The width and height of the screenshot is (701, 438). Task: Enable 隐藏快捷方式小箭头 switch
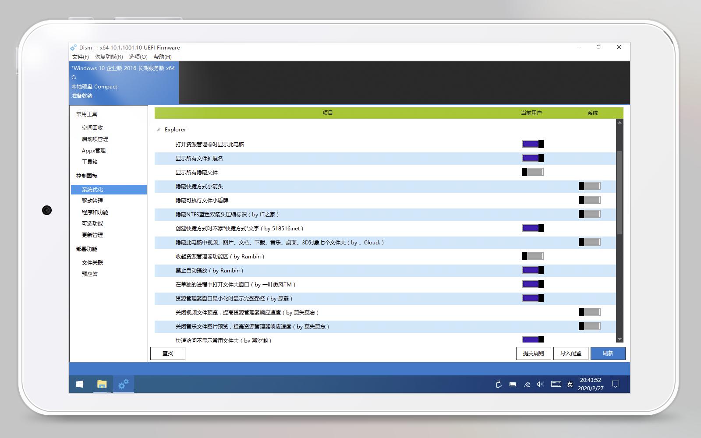[x=590, y=186]
